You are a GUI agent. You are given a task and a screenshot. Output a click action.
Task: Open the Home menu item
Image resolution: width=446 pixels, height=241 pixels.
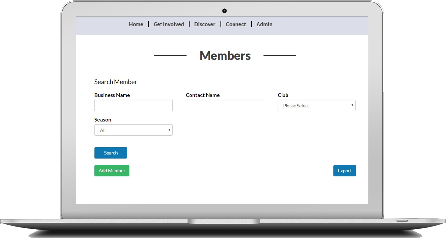(136, 24)
